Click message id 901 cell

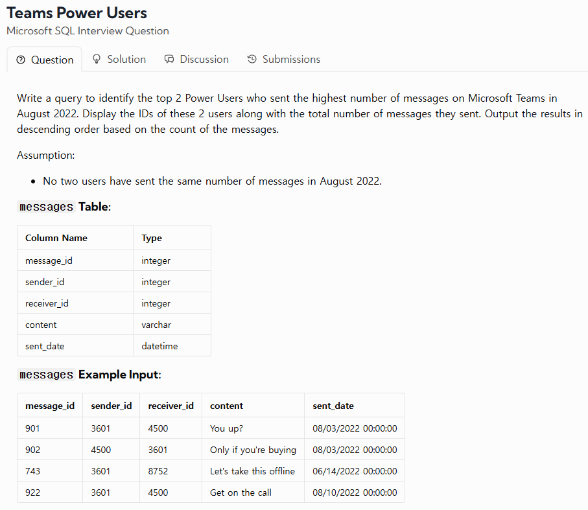coord(50,428)
